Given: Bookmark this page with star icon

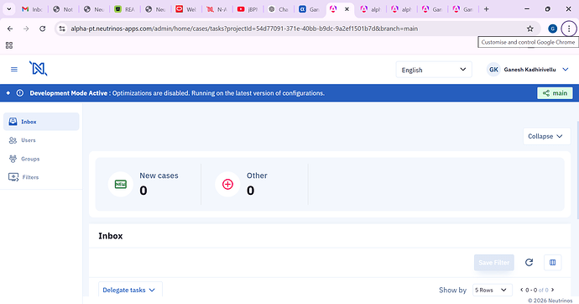Looking at the screenshot, I should pyautogui.click(x=529, y=29).
